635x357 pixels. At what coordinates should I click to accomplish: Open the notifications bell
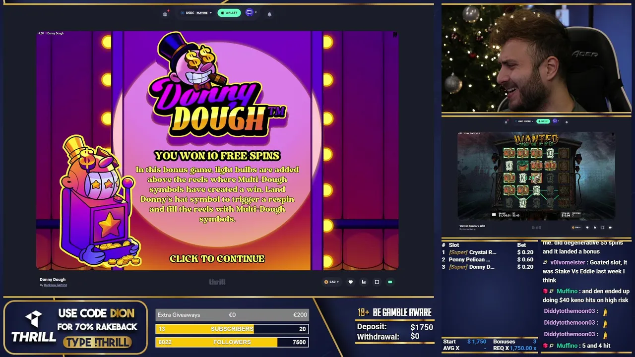coord(269,14)
